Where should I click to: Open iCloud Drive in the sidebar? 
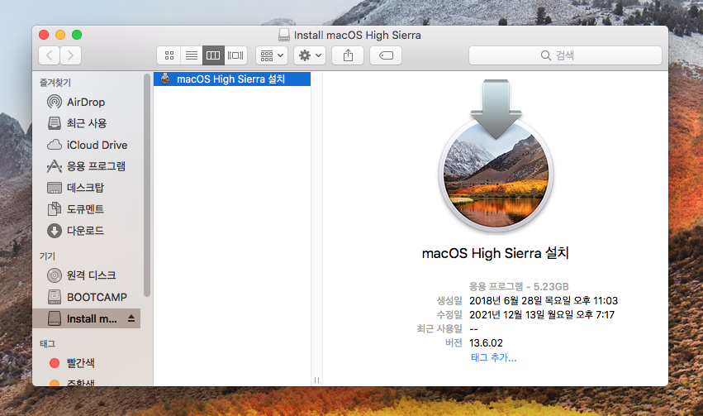[x=86, y=145]
